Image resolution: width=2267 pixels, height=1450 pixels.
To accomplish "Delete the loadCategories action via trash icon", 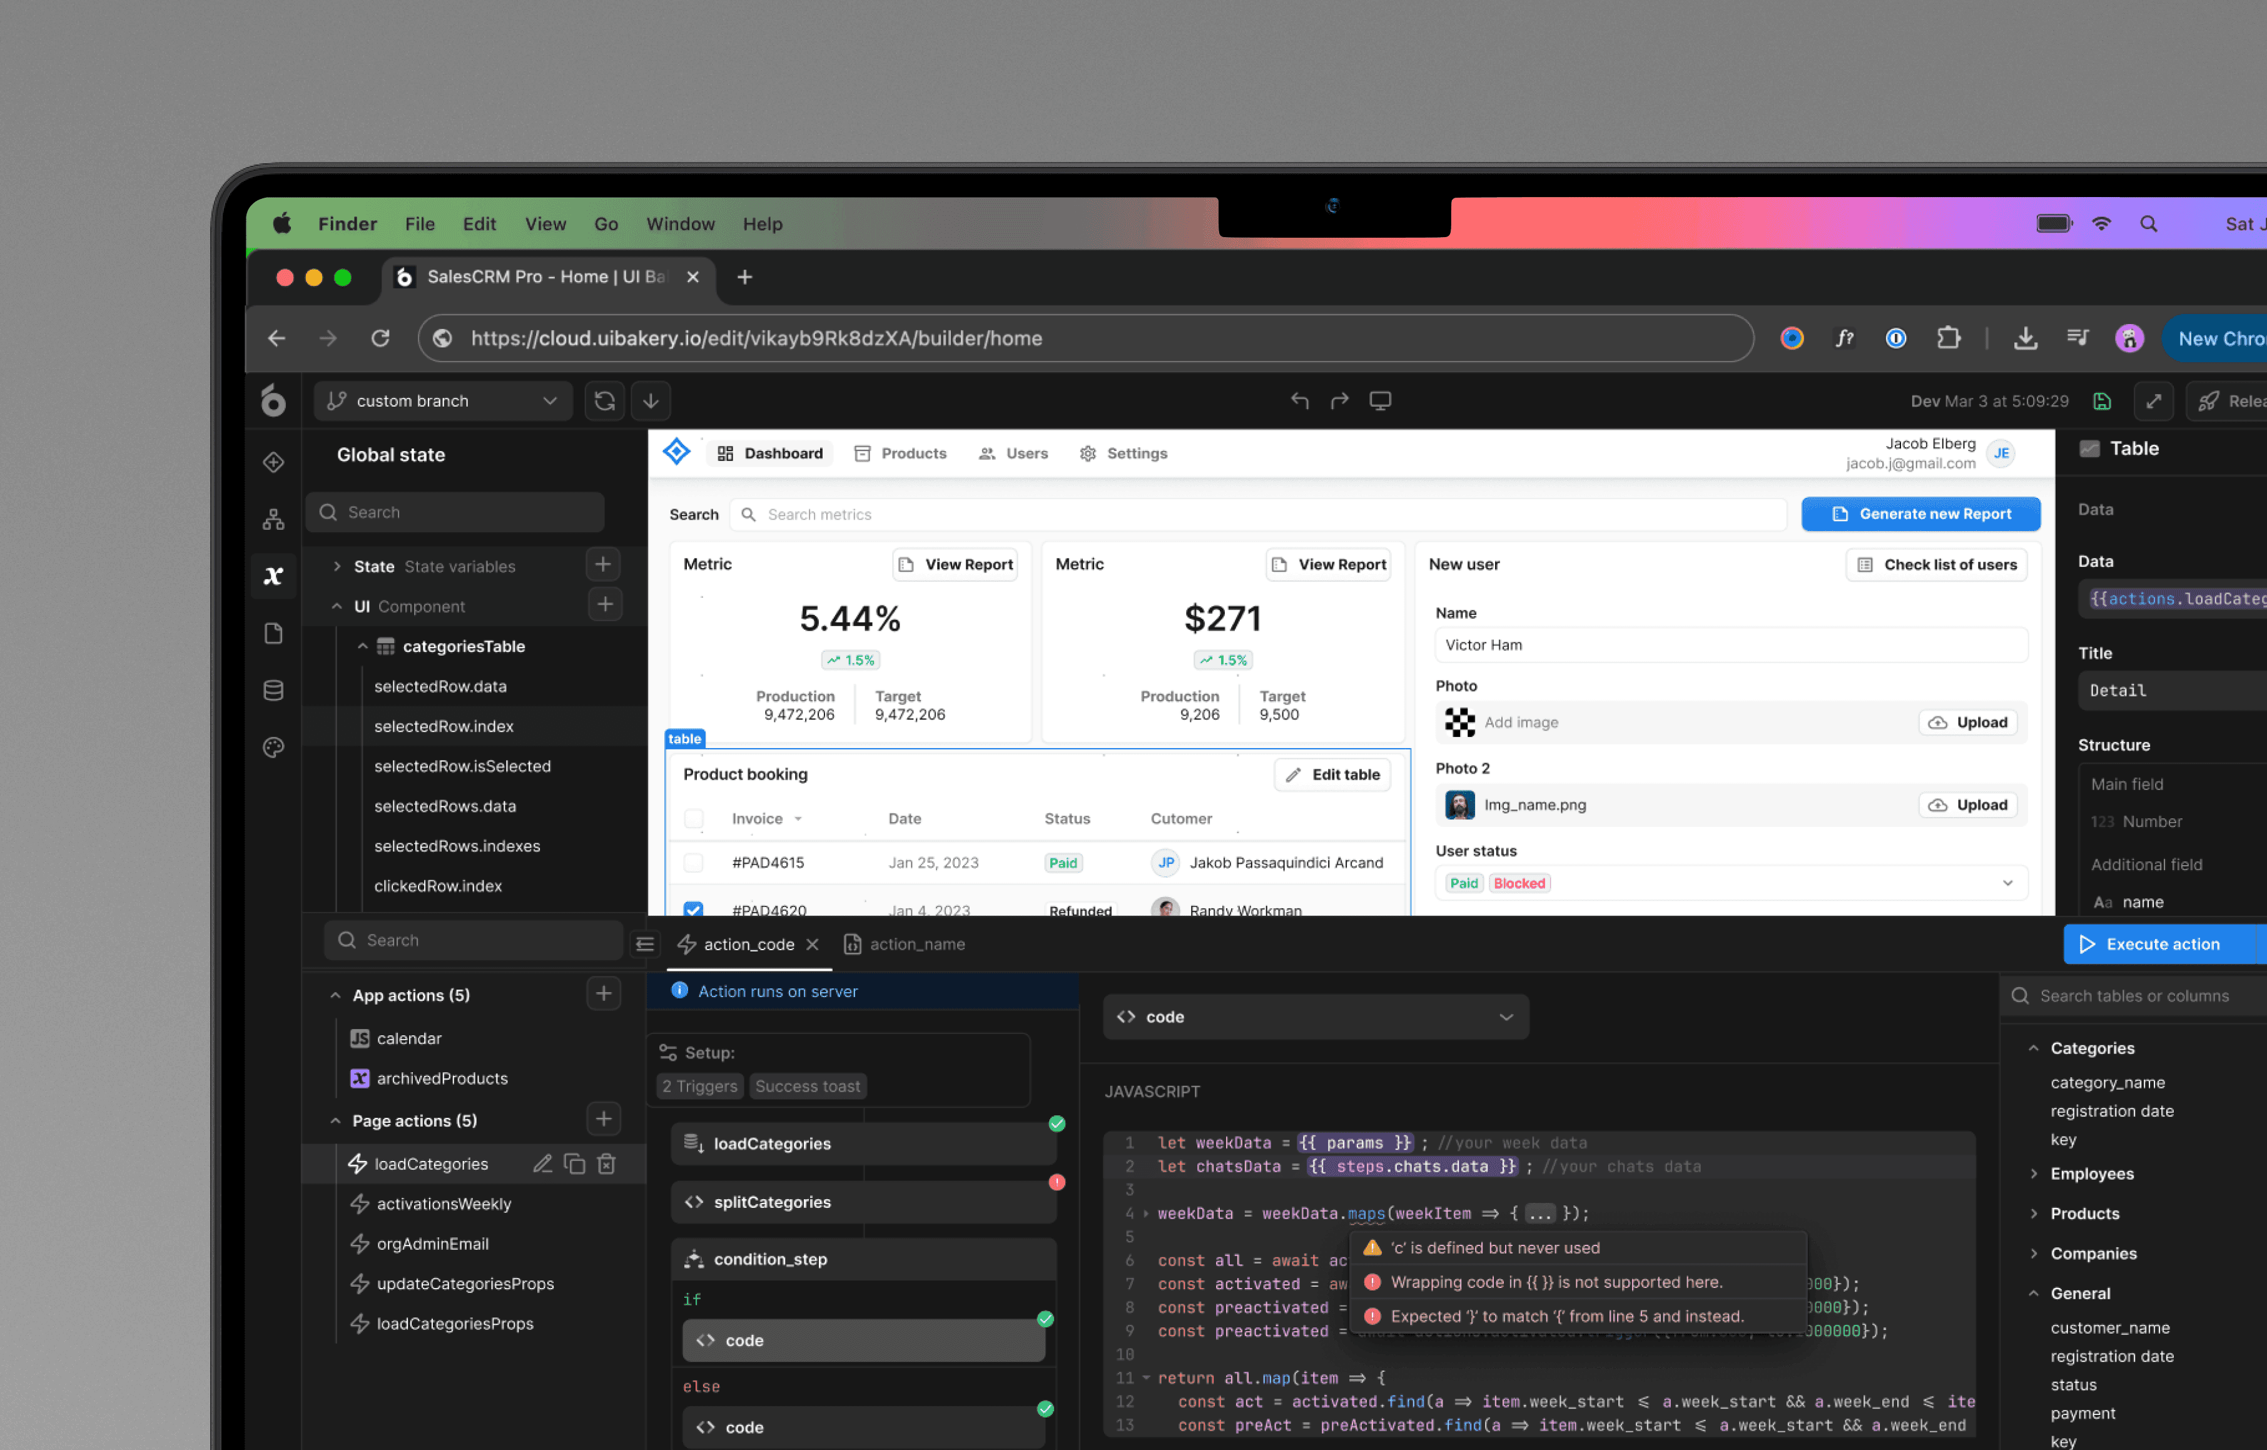I will [607, 1164].
